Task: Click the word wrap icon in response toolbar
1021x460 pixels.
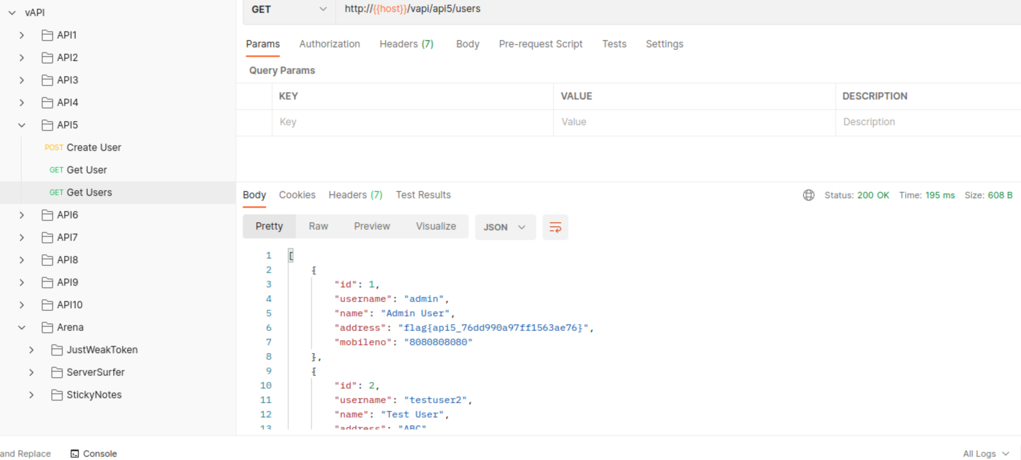Action: coord(555,227)
